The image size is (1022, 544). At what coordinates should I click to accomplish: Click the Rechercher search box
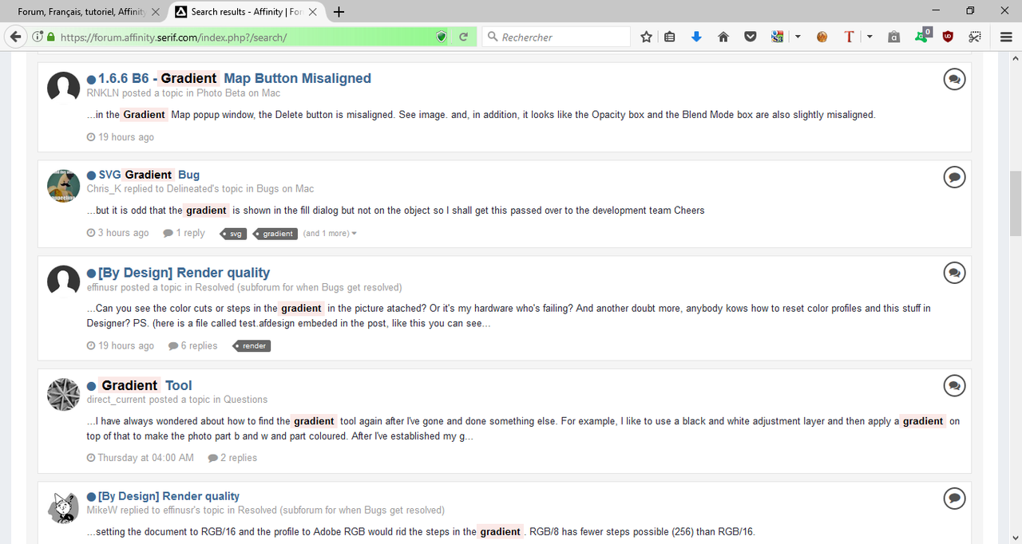coord(557,37)
